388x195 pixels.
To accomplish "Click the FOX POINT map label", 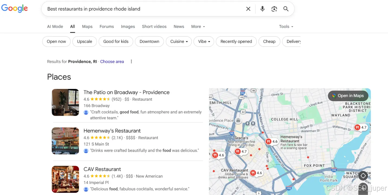I will coord(314,166).
